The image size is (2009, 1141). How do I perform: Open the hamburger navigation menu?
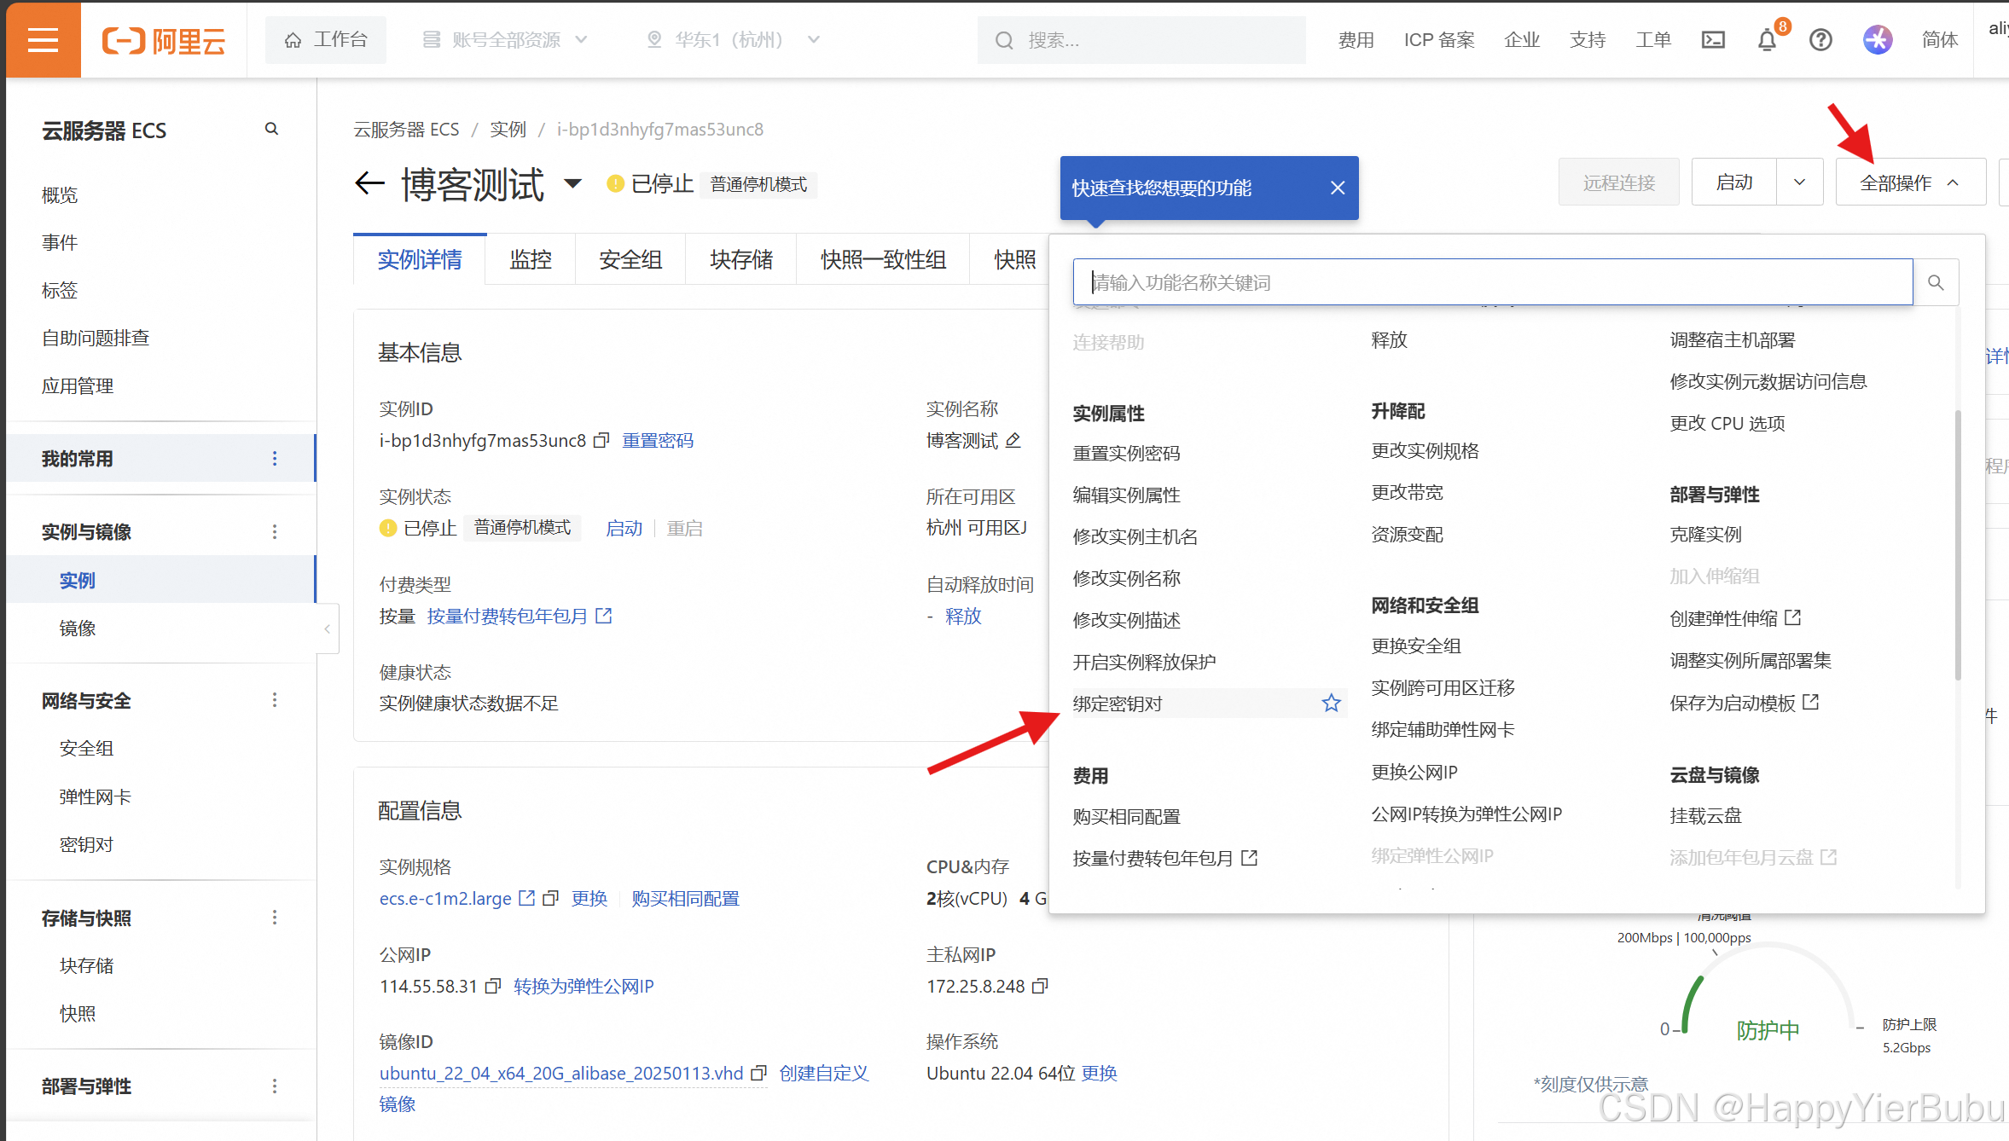coord(43,40)
